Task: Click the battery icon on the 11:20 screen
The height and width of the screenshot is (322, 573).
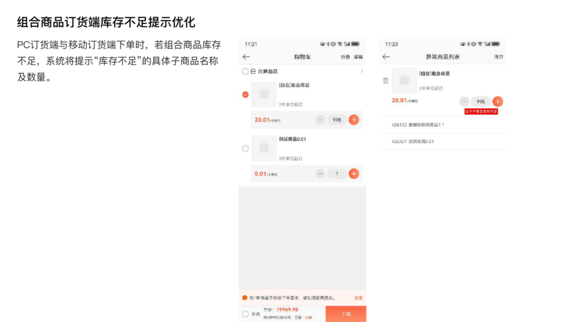Action: (x=496, y=44)
